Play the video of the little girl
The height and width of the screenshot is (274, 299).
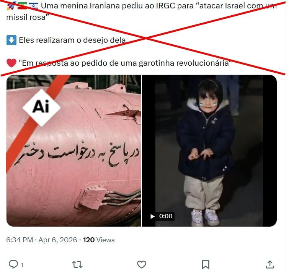point(209,151)
